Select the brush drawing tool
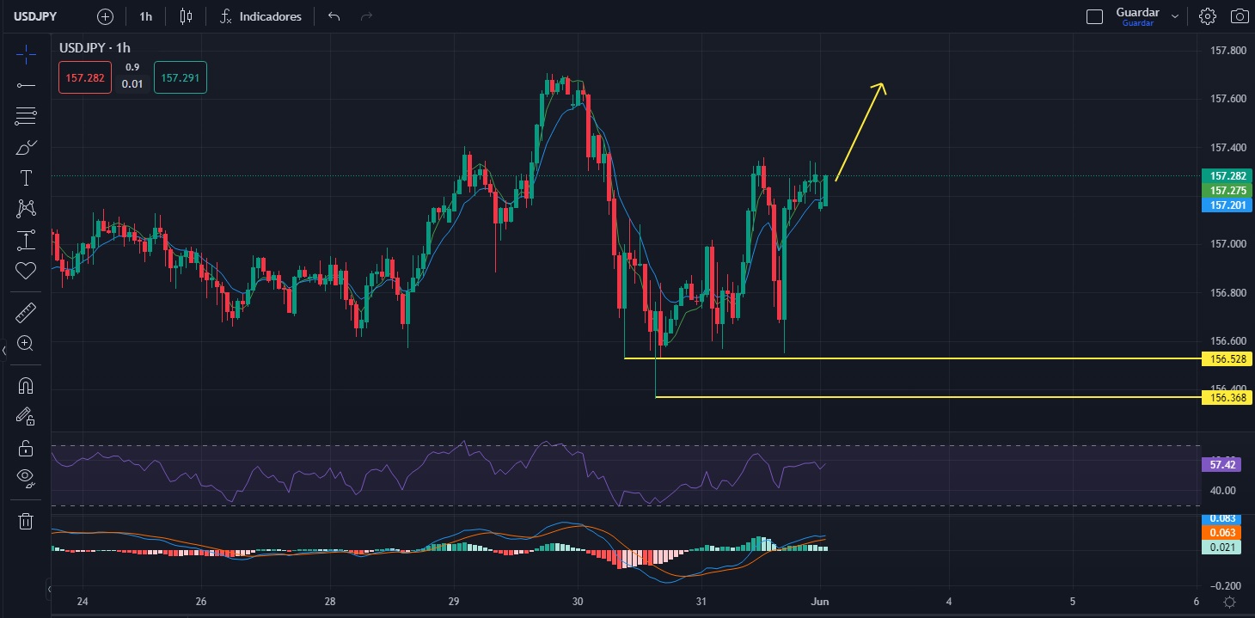 26,148
